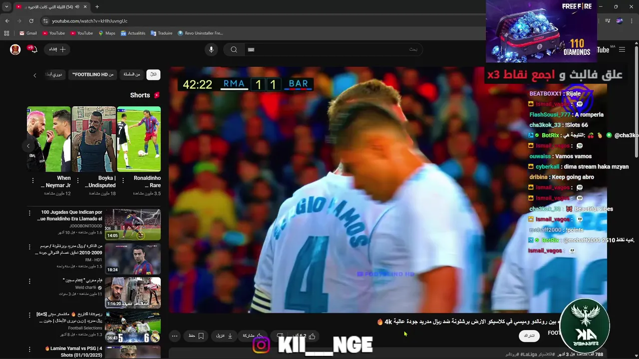This screenshot has height=359, width=639.
Task: Click the #LaLiga hashtag link
Action: click(530, 354)
